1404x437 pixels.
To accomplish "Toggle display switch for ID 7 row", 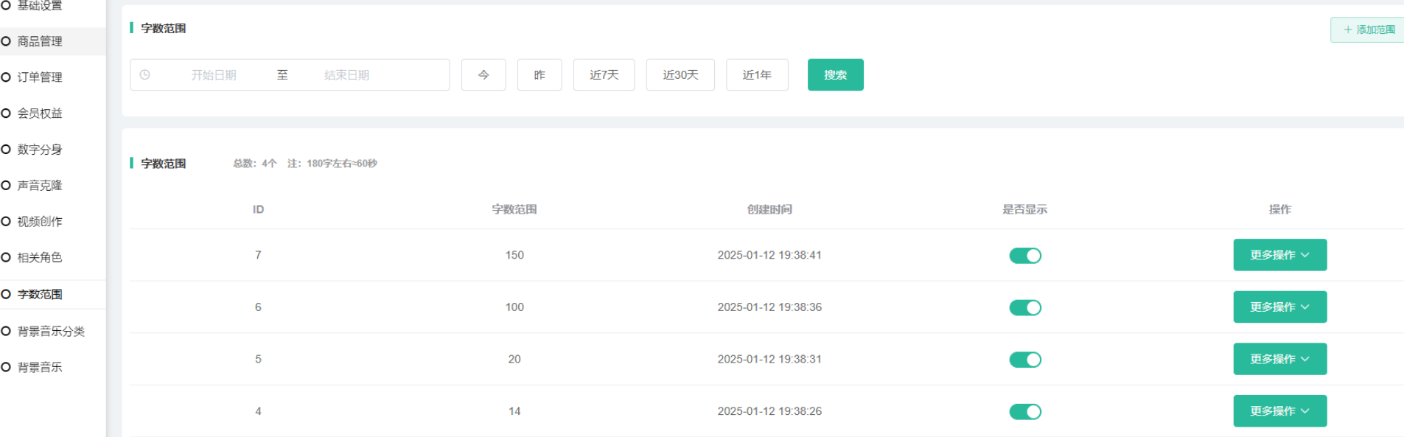I will coord(1024,256).
